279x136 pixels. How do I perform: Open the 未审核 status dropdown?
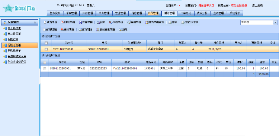click(x=275, y=22)
